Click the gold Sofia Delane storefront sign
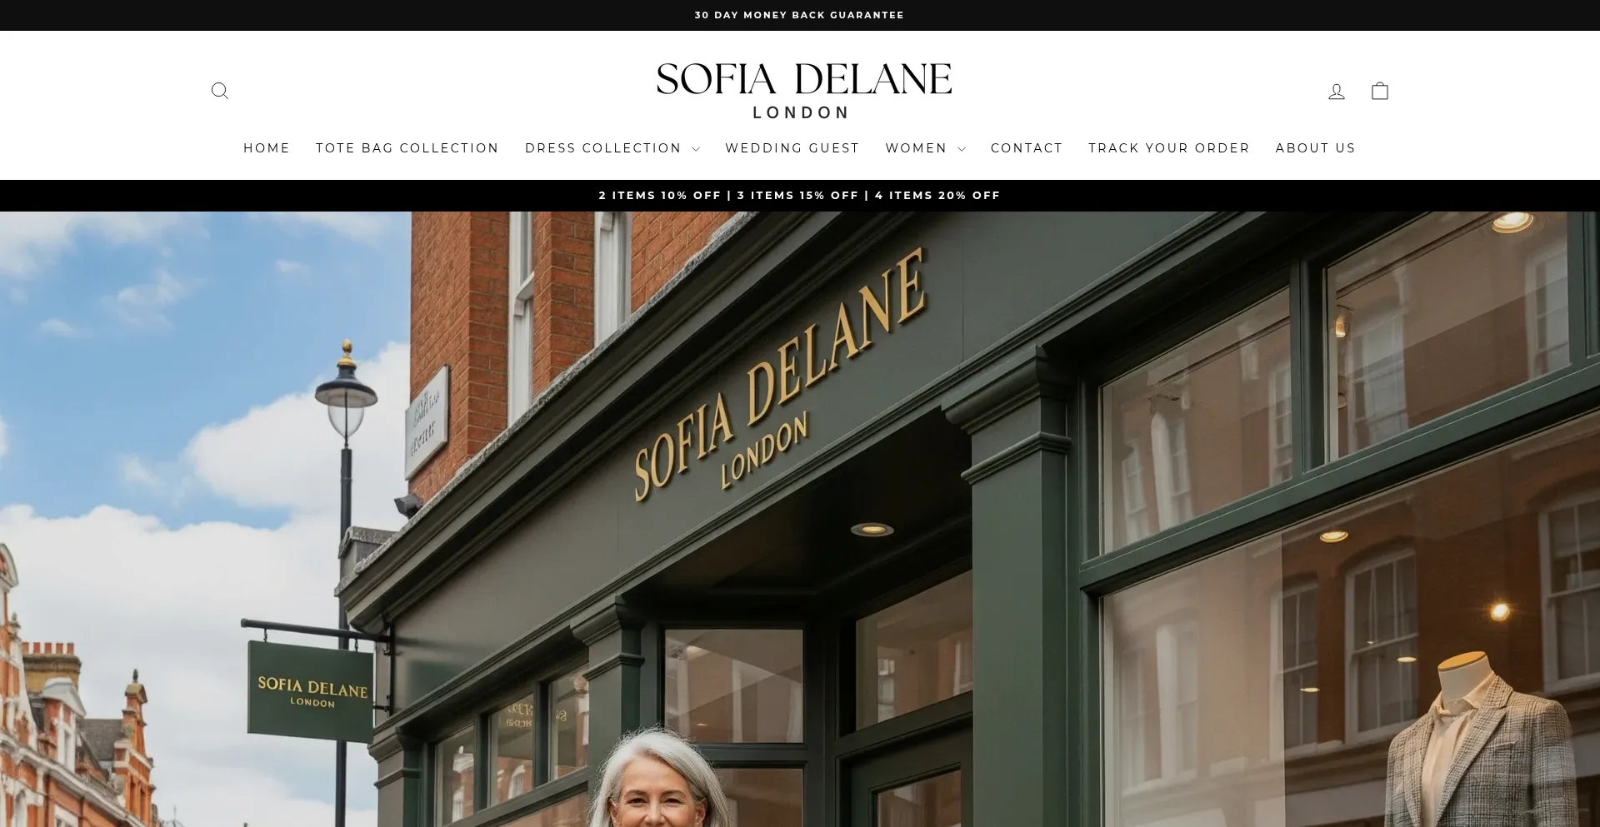The image size is (1600, 827). tap(780, 376)
